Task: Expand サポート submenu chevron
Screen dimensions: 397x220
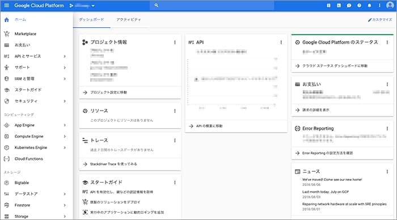Action: tap(65, 67)
